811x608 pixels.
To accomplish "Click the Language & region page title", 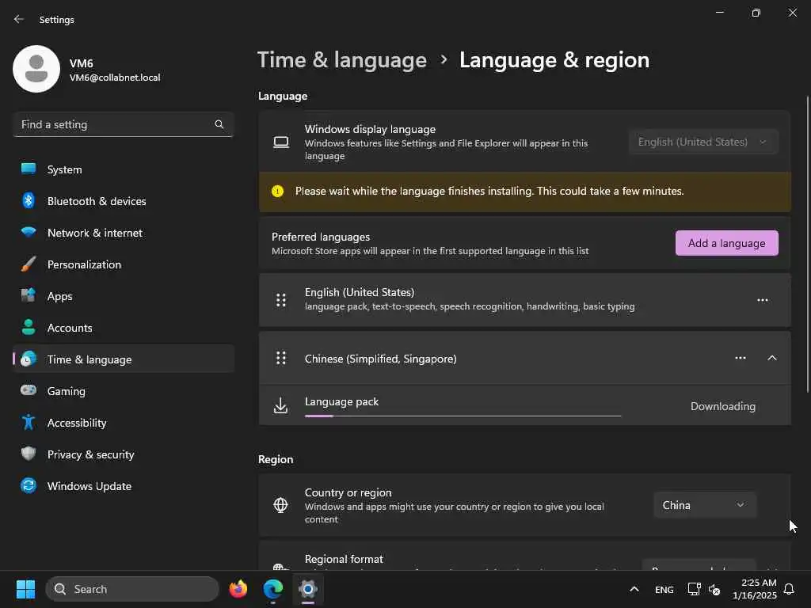I will [554, 60].
